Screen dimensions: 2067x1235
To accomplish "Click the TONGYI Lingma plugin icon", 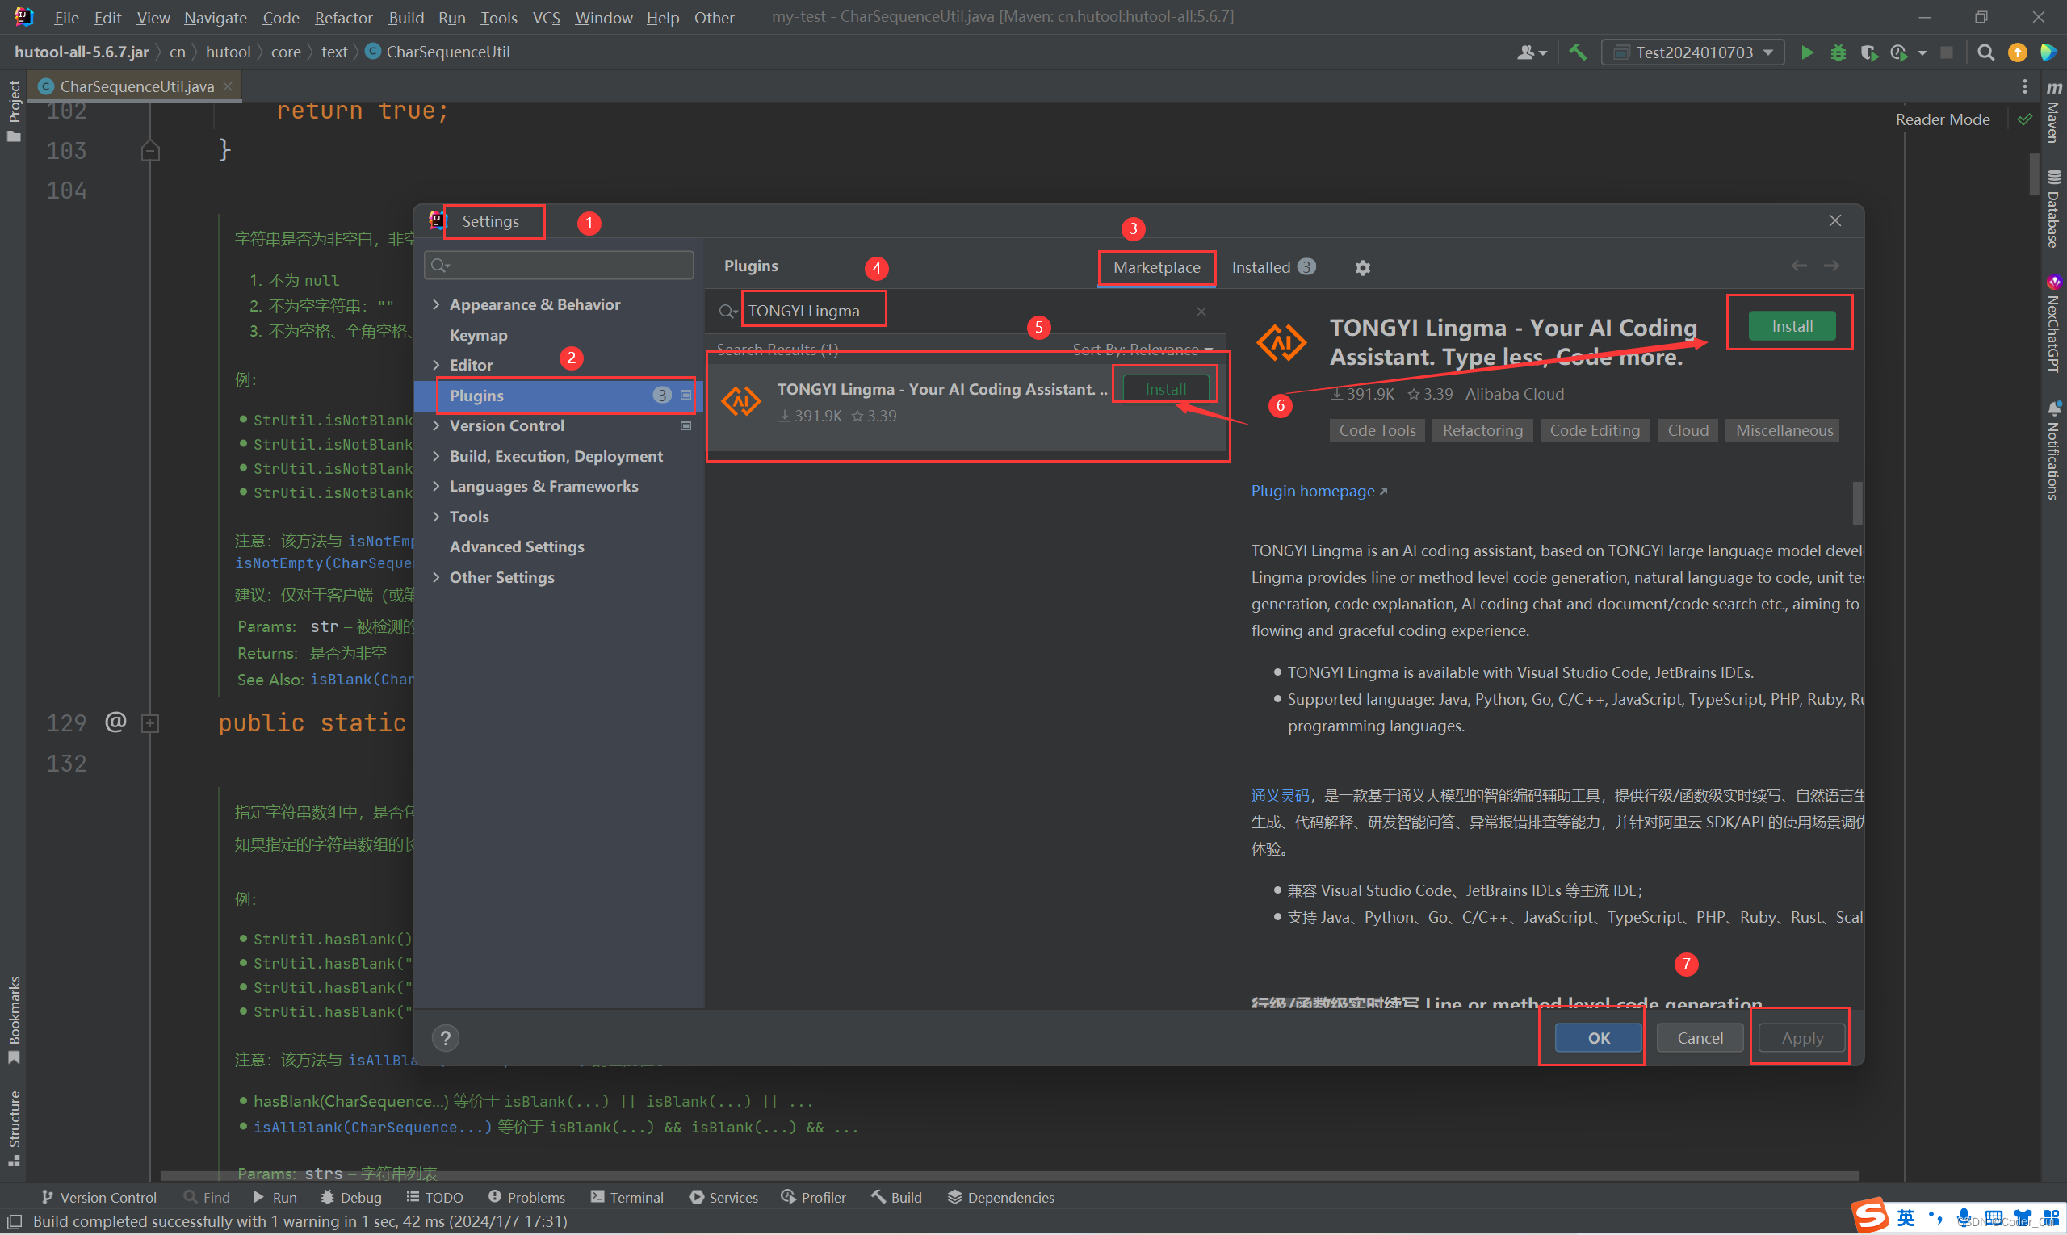I will 741,399.
